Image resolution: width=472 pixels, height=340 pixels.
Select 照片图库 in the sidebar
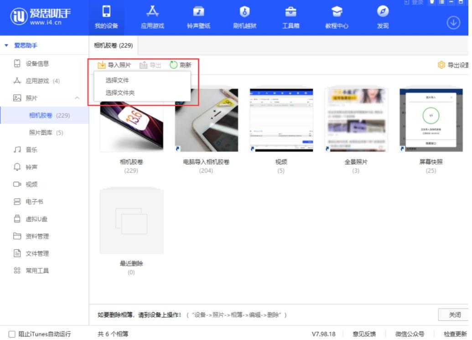point(46,133)
